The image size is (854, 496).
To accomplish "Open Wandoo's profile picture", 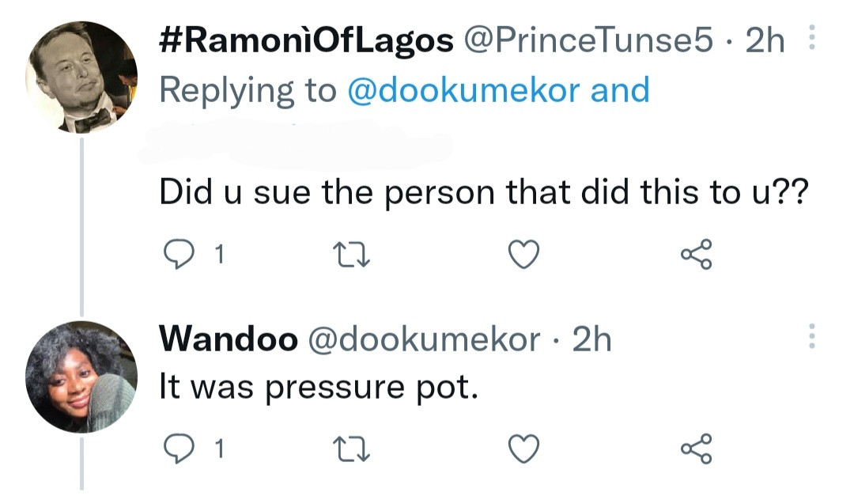I will coord(81,377).
